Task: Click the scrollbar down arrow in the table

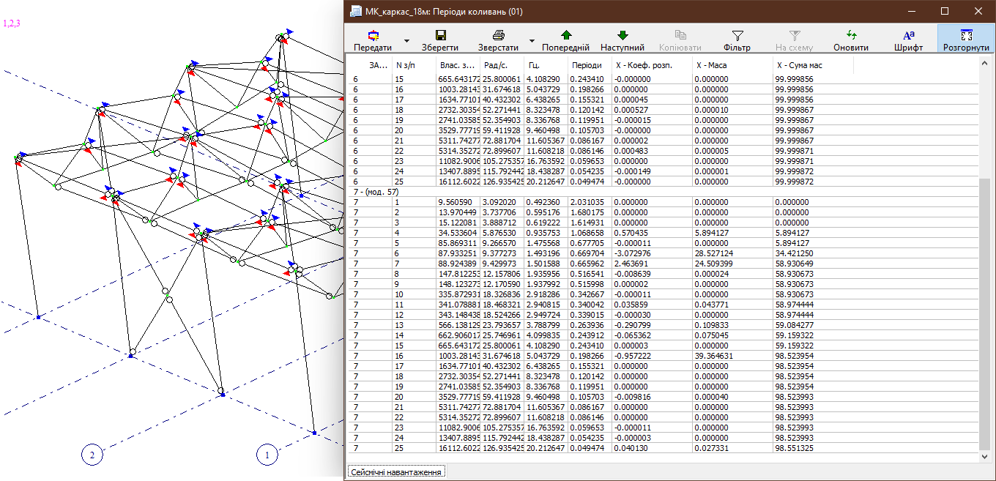Action: point(985,456)
